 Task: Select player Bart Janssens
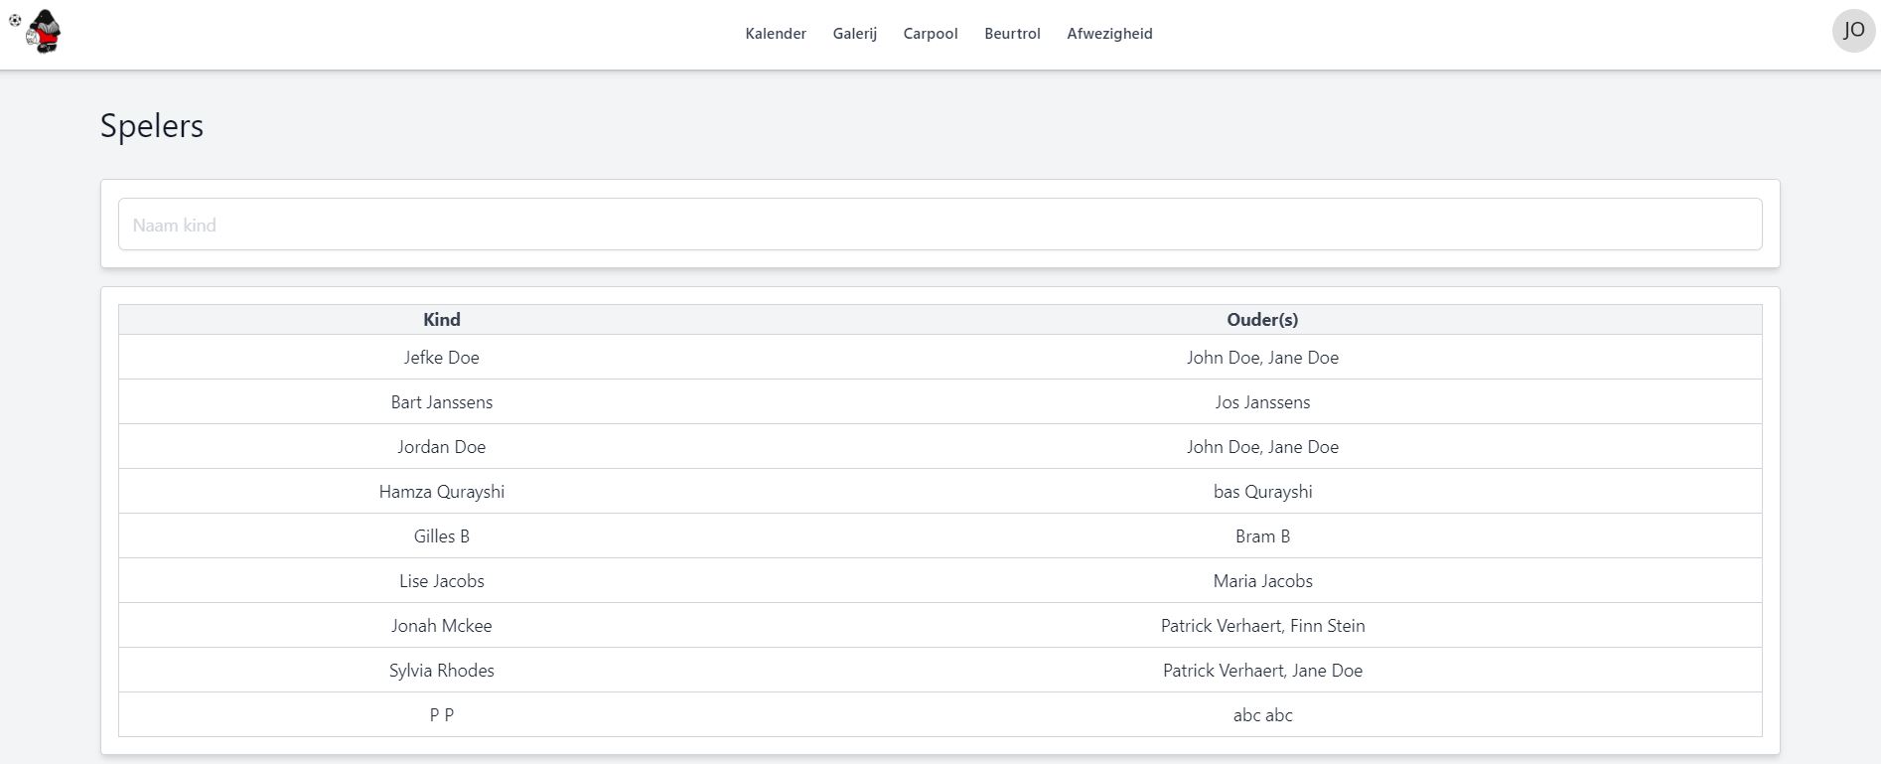click(441, 402)
